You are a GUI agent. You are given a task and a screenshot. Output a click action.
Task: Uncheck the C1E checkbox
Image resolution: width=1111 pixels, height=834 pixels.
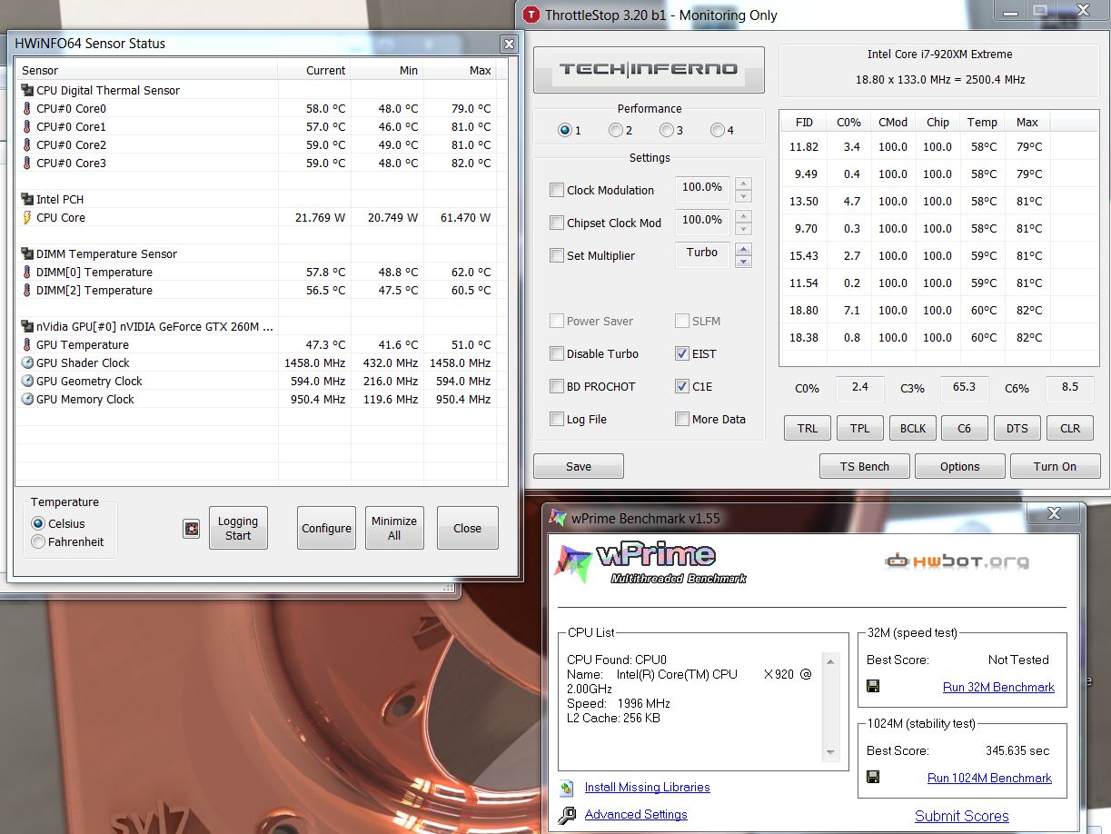[682, 386]
